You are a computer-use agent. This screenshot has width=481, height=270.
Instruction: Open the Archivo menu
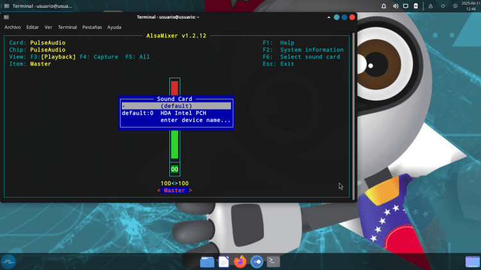point(13,28)
